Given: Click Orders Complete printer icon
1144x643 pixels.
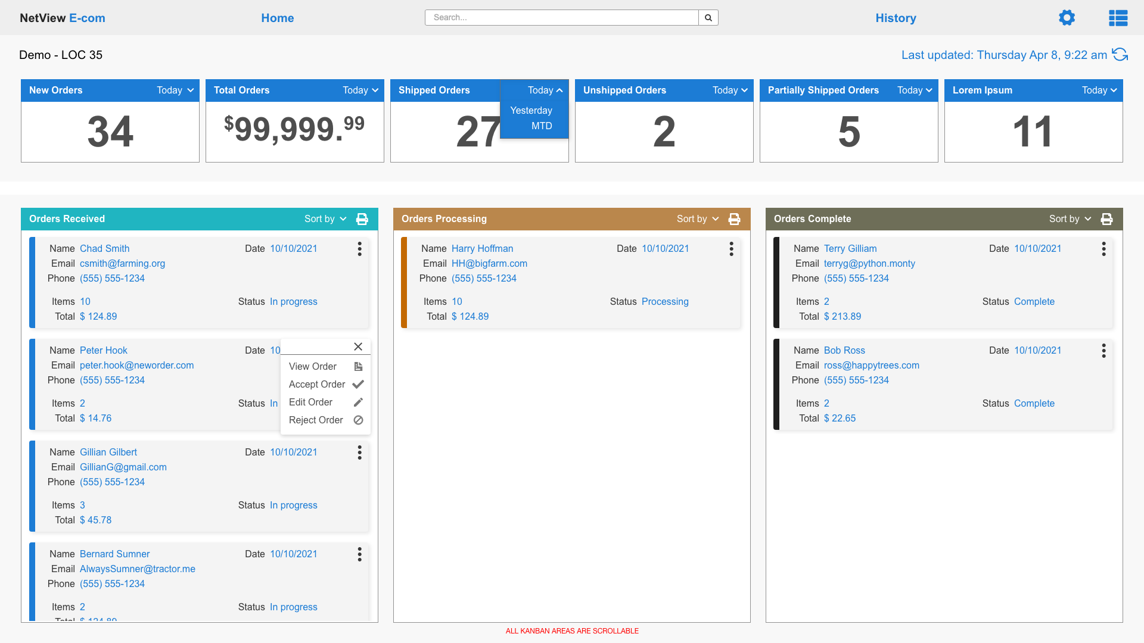Looking at the screenshot, I should click(x=1106, y=219).
